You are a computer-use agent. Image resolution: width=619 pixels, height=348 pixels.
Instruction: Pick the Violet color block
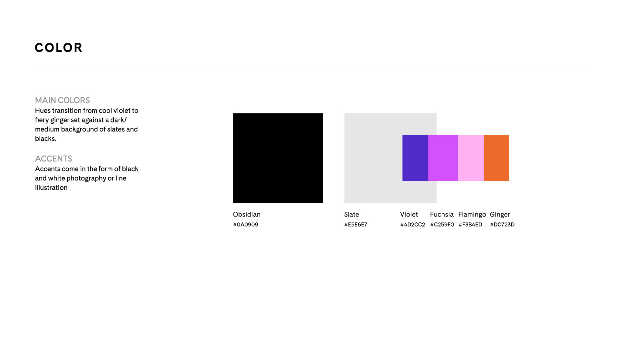click(415, 158)
